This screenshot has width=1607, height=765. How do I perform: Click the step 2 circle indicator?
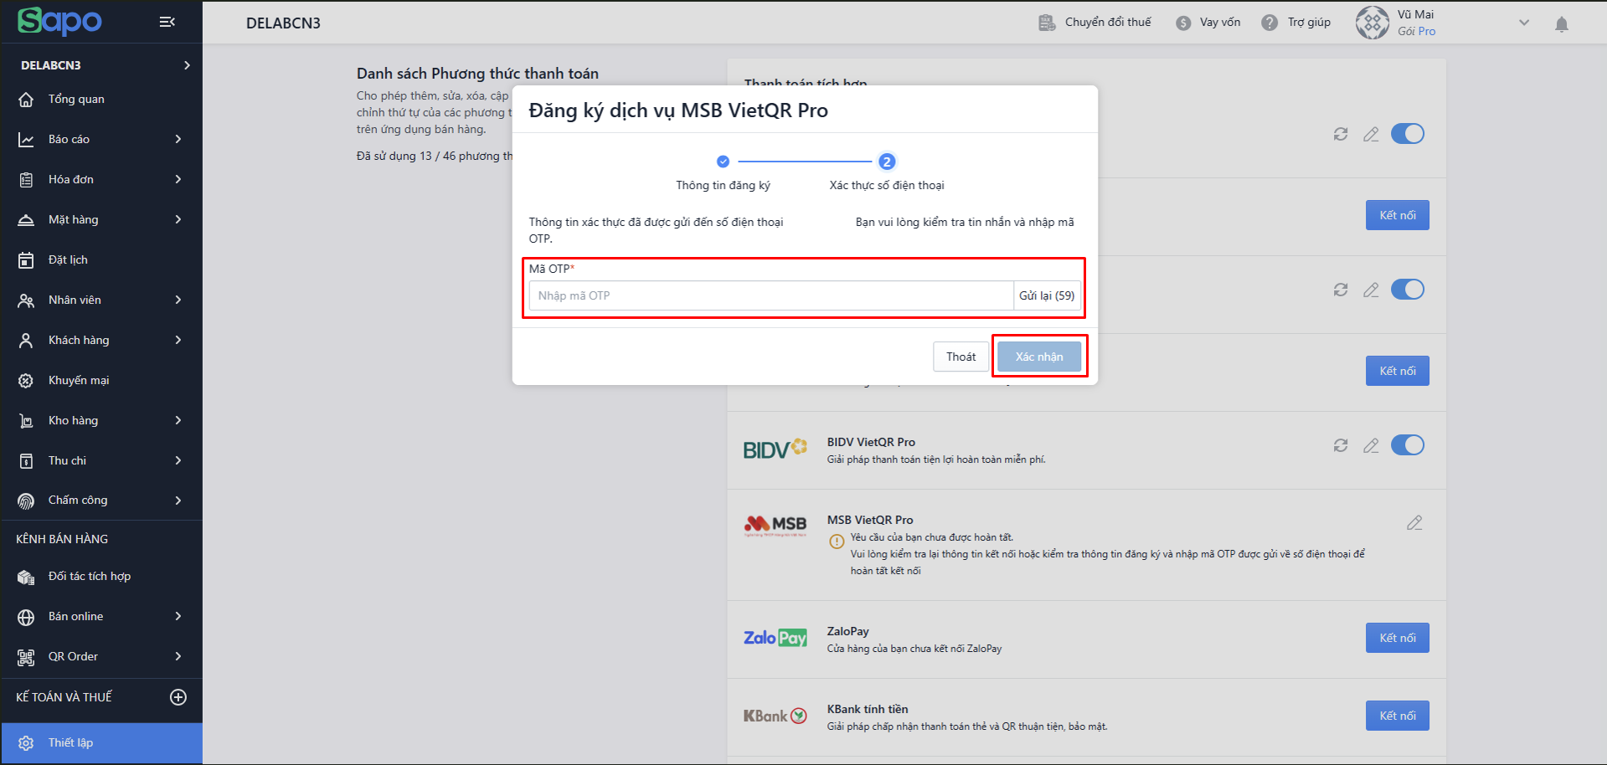click(887, 162)
